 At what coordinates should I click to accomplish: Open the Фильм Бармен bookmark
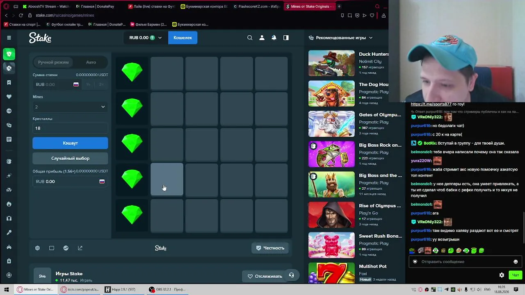[x=148, y=25]
